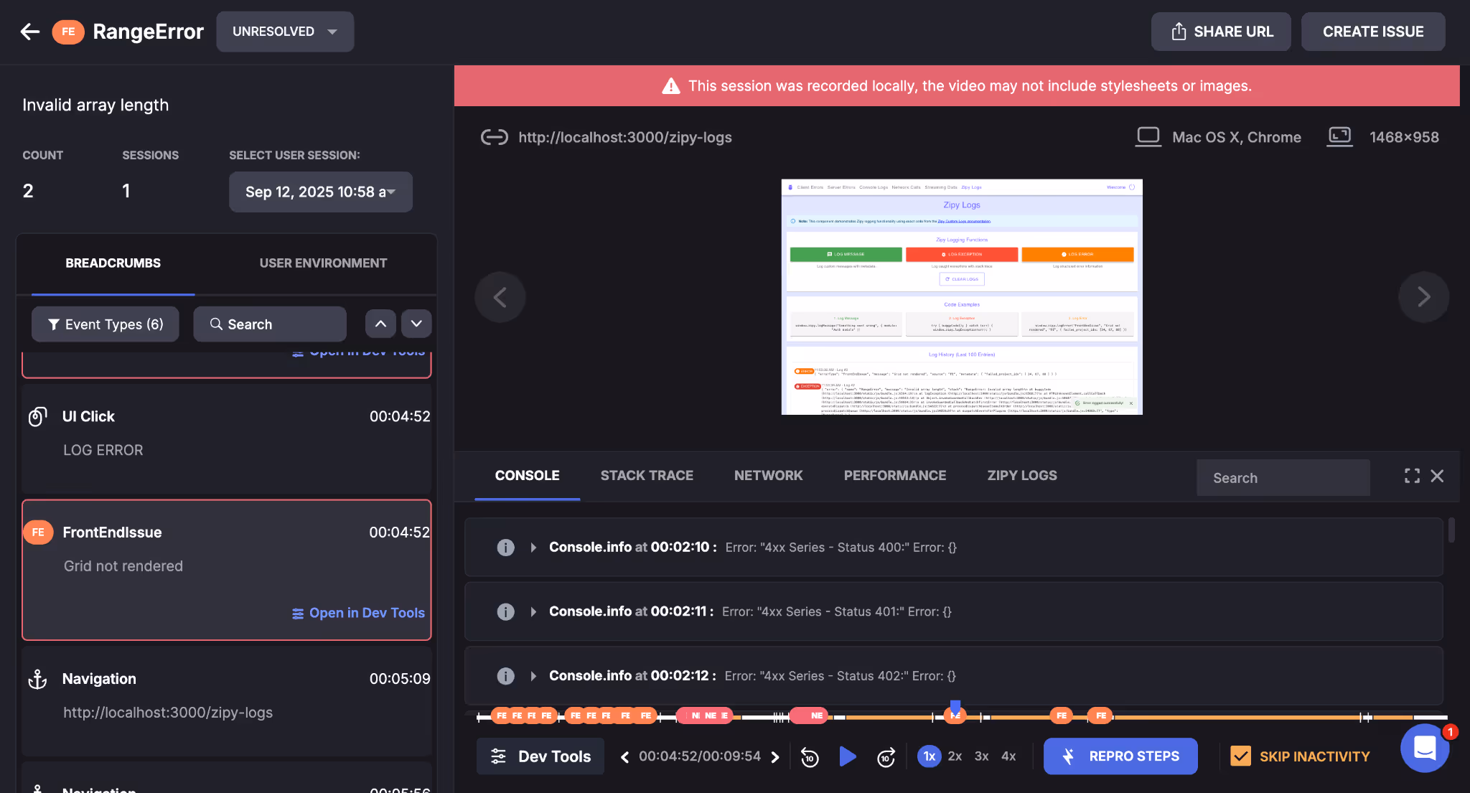Open the Event Types filter
The image size is (1470, 793).
(105, 324)
